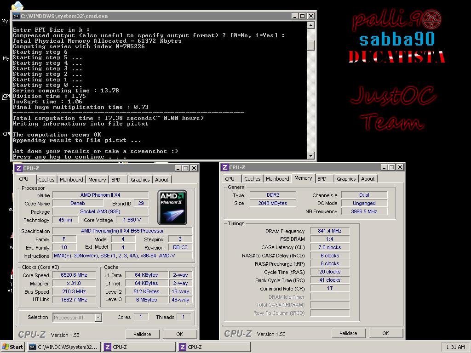Click the processor Name field AMD Phenom II X4

coord(101,195)
